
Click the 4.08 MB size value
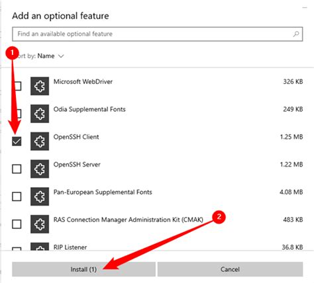point(291,192)
